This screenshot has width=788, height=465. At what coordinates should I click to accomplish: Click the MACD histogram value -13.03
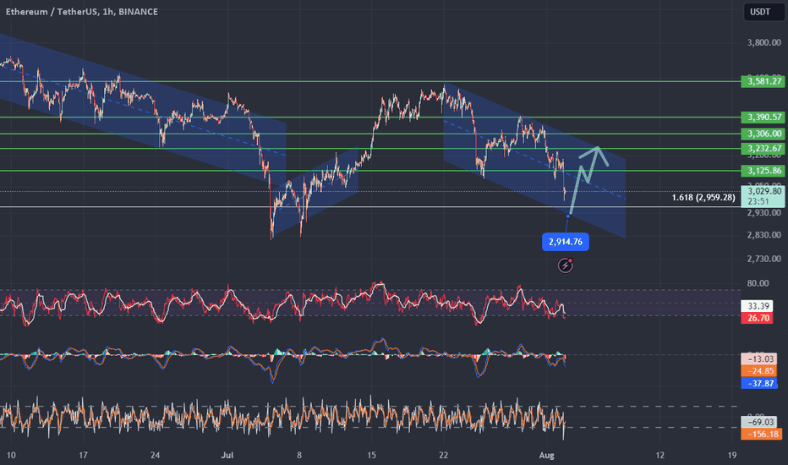click(759, 359)
